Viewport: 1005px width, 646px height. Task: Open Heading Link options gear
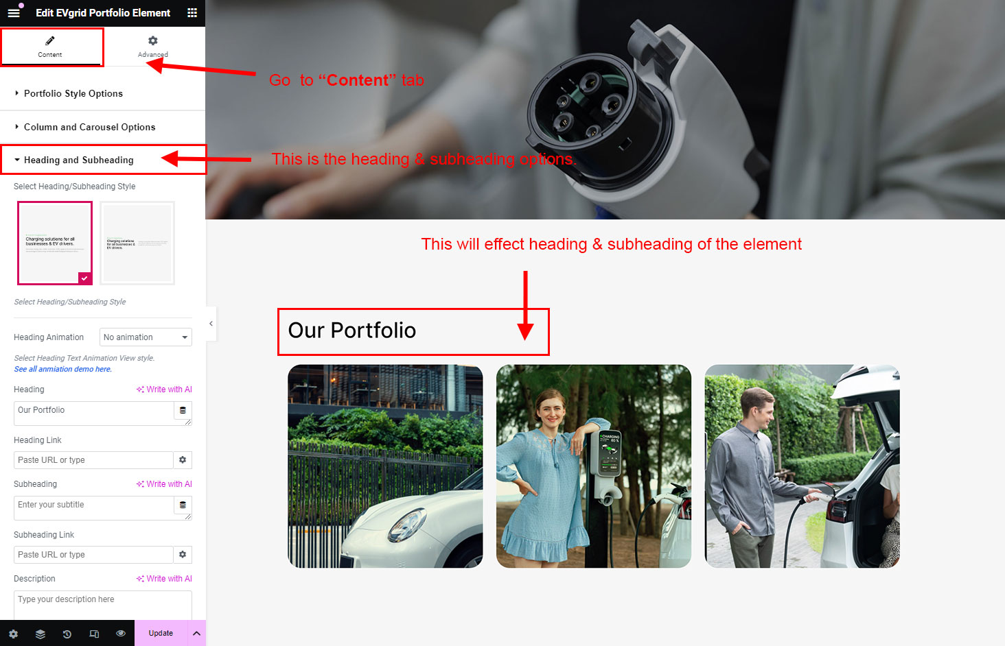click(183, 460)
